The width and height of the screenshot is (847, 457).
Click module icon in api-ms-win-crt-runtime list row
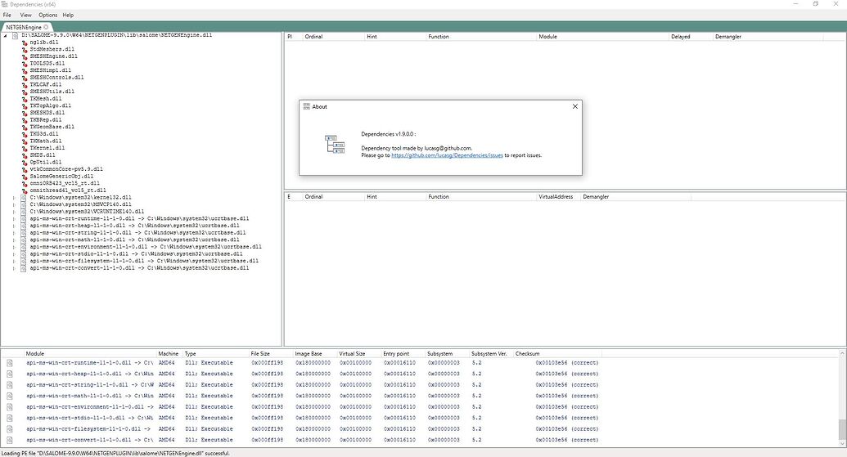(x=10, y=363)
